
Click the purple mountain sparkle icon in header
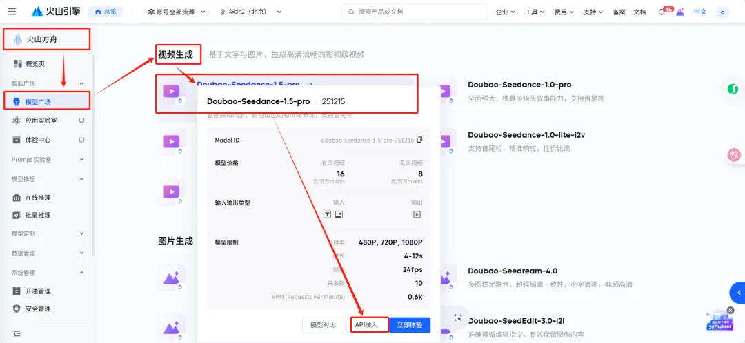(x=680, y=12)
